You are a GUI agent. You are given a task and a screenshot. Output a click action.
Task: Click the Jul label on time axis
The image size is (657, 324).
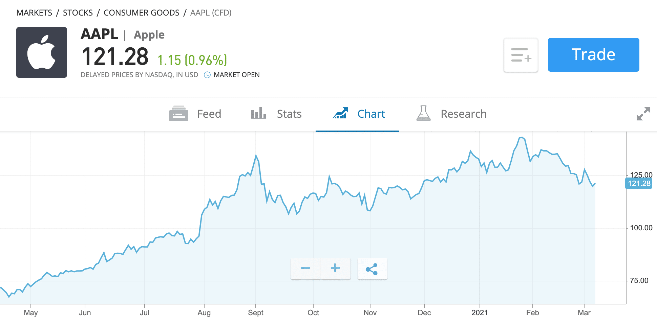click(x=145, y=313)
